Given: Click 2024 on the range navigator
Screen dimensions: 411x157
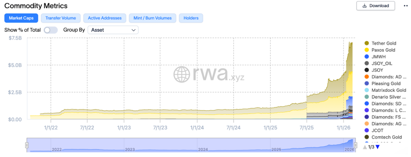Looking at the screenshot, I should pos(203,150).
